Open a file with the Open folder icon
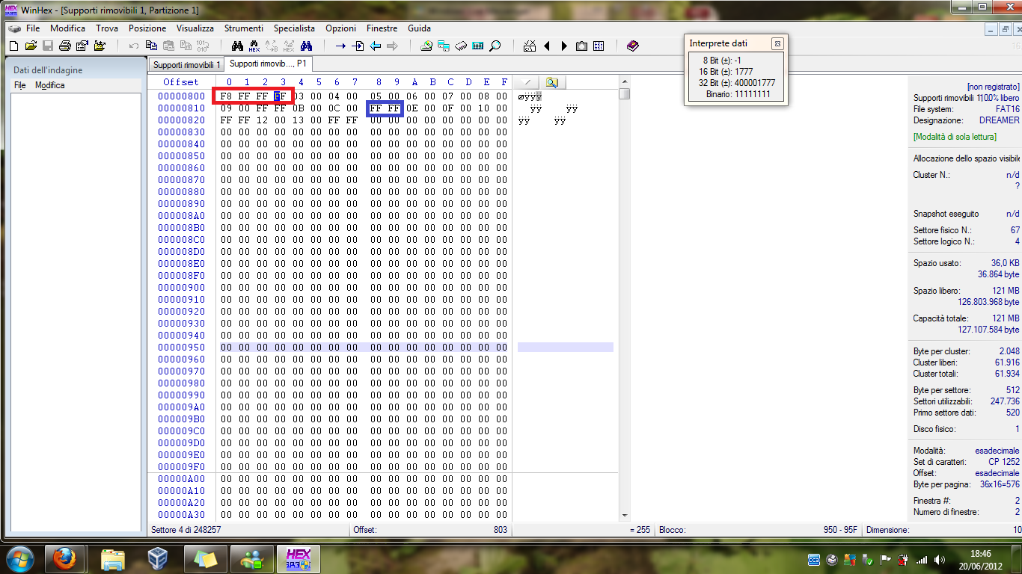 [x=30, y=46]
